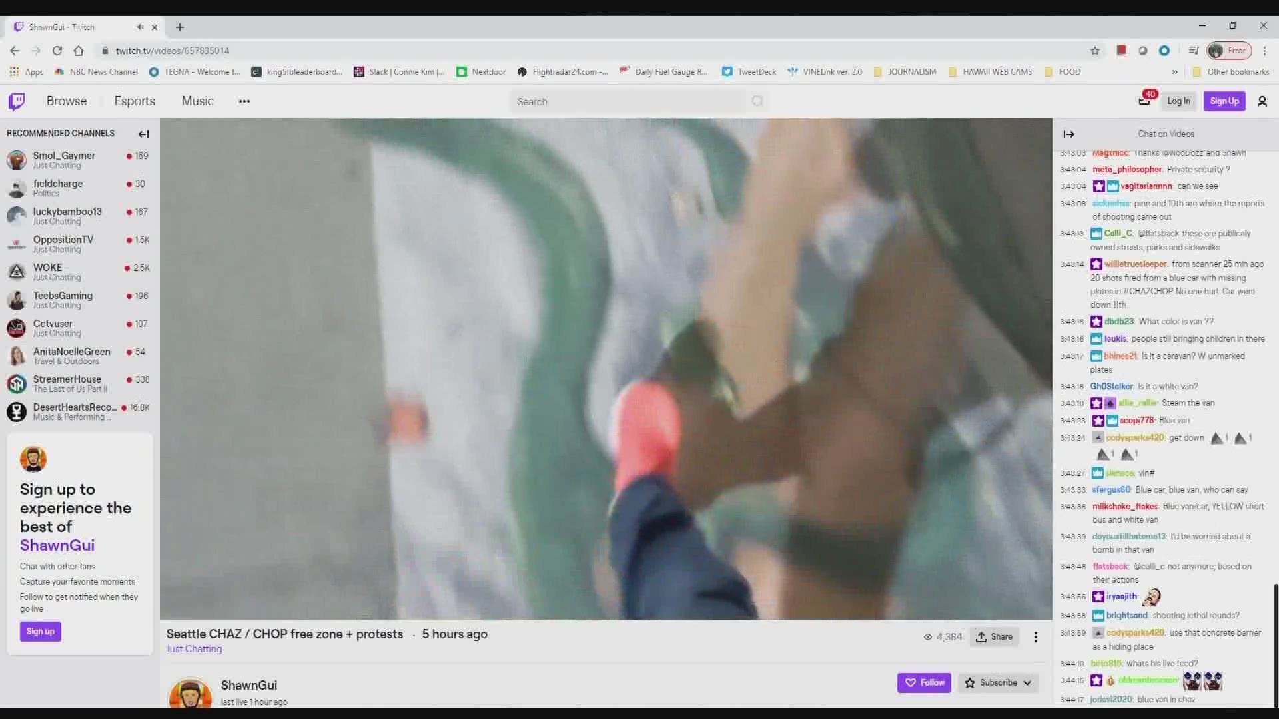Open AnitaNoelleGreen channel
Screen dimensions: 1279x719
(79, 356)
